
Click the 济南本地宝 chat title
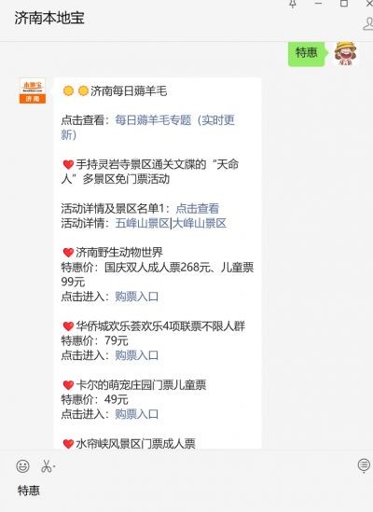49,18
